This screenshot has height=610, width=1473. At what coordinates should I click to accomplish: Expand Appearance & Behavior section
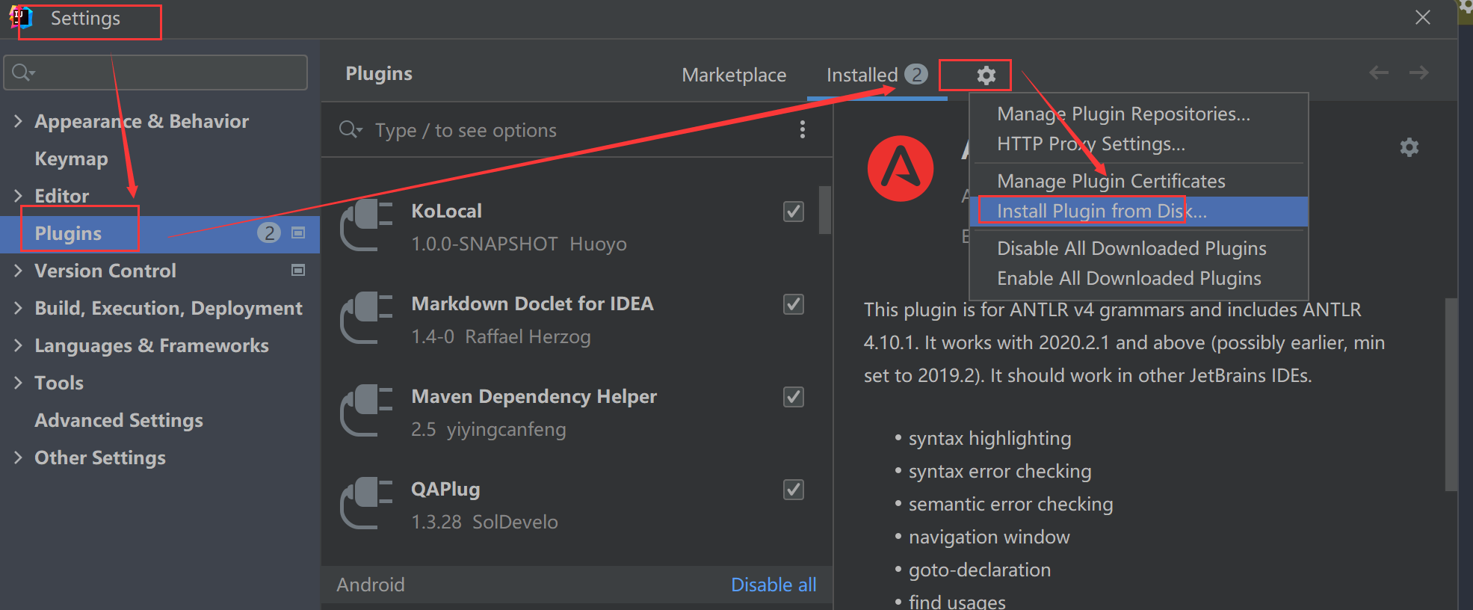19,121
